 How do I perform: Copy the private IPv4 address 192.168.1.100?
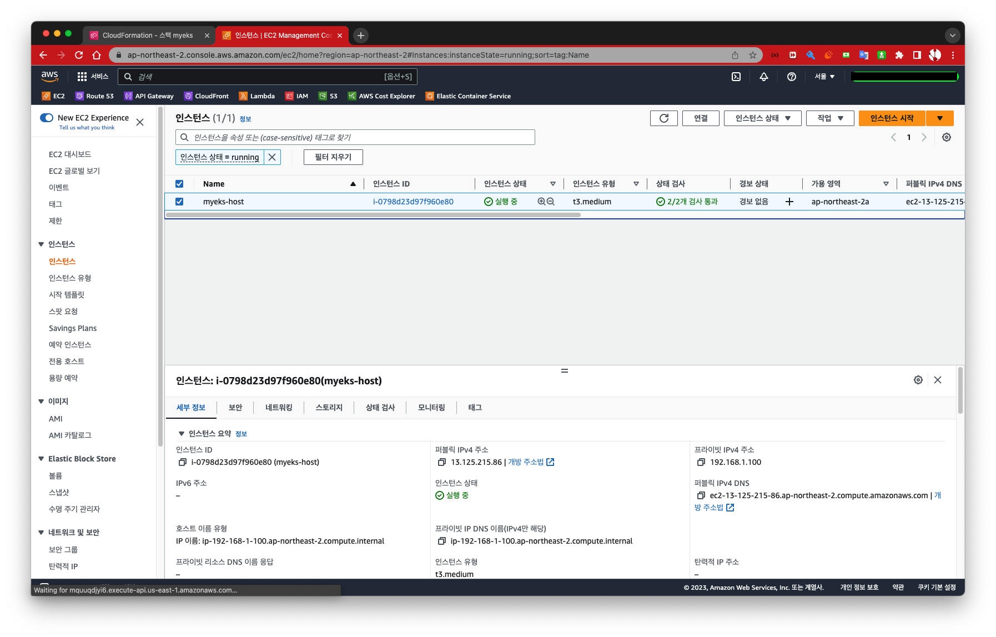pos(701,462)
